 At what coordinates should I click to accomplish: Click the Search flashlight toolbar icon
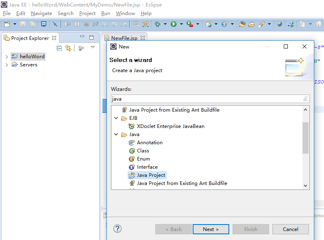(261, 24)
